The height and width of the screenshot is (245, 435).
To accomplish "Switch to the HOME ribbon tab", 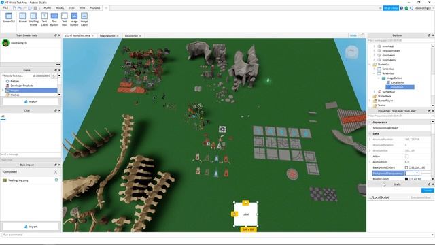I will (x=47, y=8).
